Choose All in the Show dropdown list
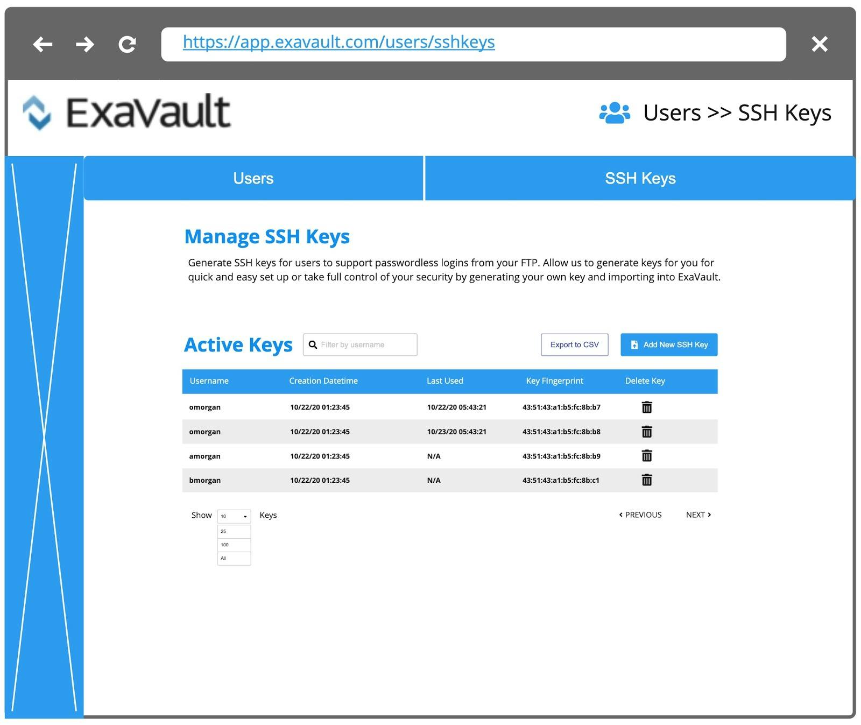 point(234,558)
